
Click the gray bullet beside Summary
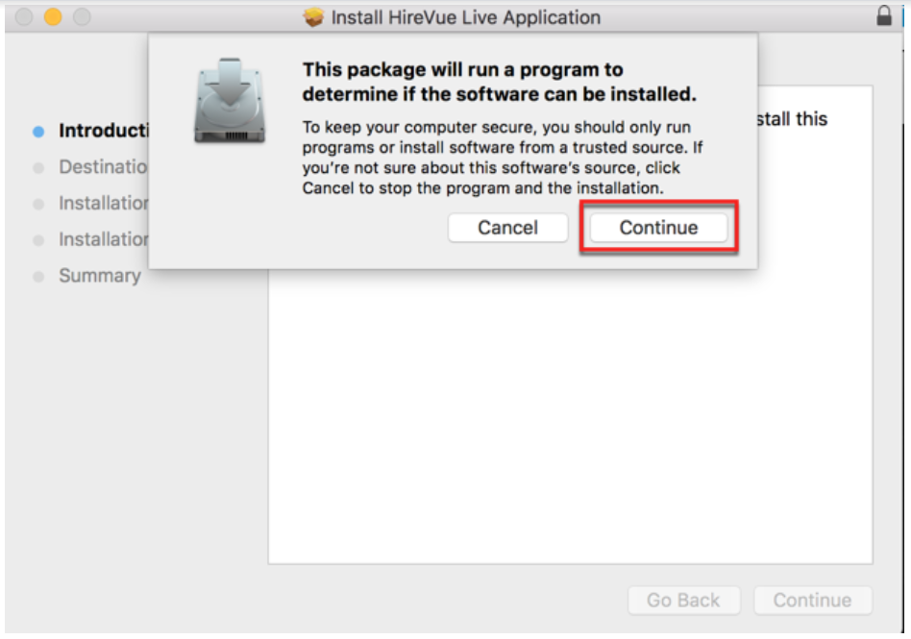(x=38, y=277)
